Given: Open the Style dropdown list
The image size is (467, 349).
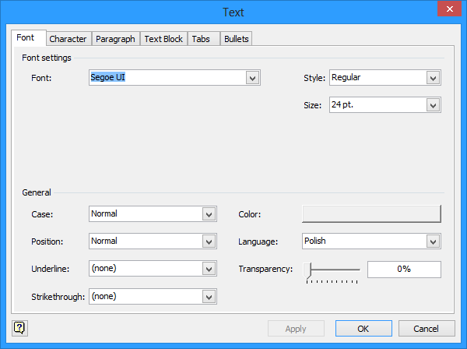Looking at the screenshot, I should point(434,78).
